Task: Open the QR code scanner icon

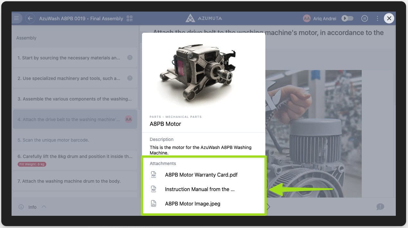Action: pos(130,18)
